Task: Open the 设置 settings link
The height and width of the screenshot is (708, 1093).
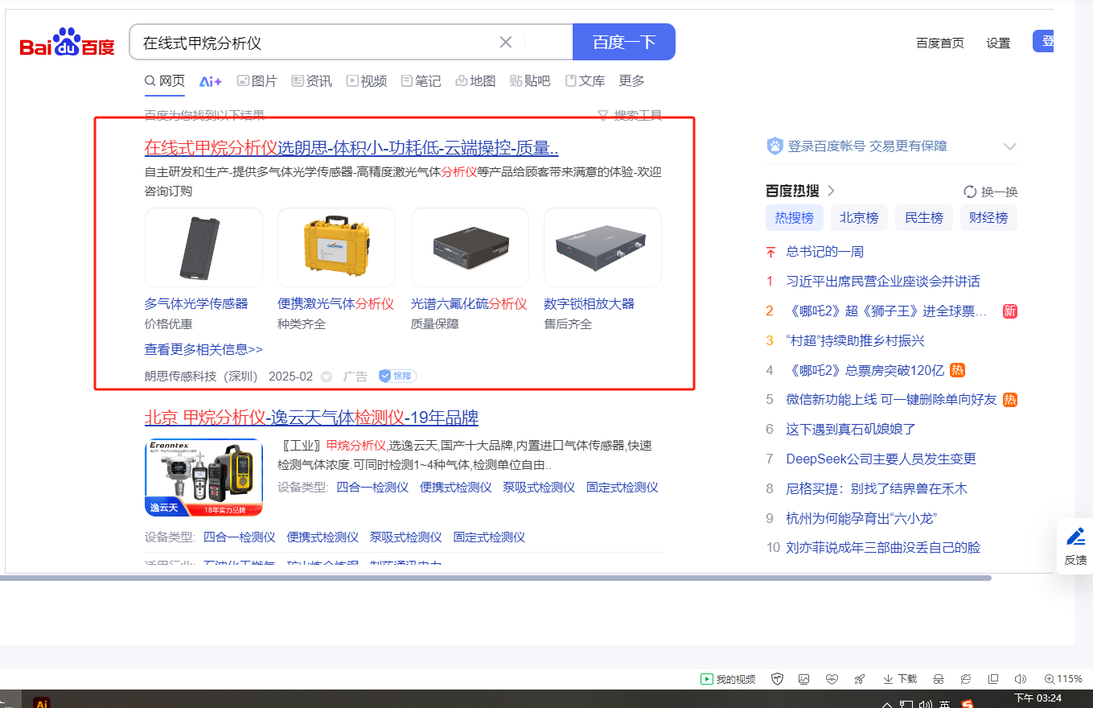Action: pyautogui.click(x=998, y=43)
